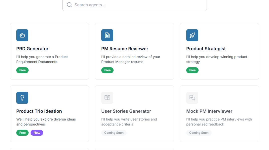Click the Product Trio Ideation lightbulb icon

22,98
